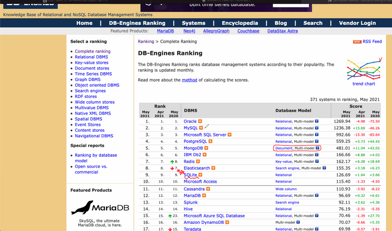Select Graph DBMS ranking
The image size is (392, 231).
[x=87, y=79]
